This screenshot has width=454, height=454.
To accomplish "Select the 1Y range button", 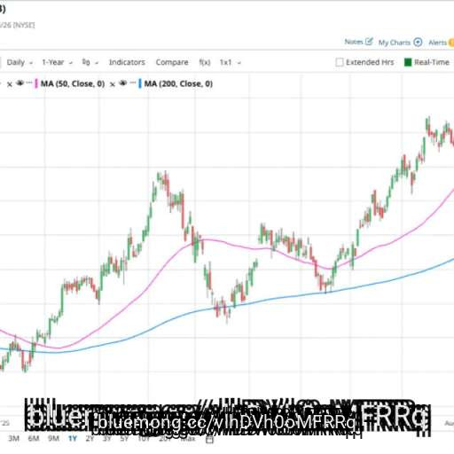I will click(73, 438).
